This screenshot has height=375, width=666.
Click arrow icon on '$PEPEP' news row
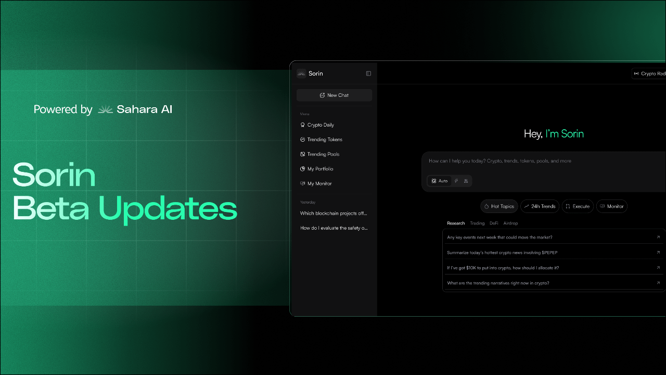tap(658, 253)
